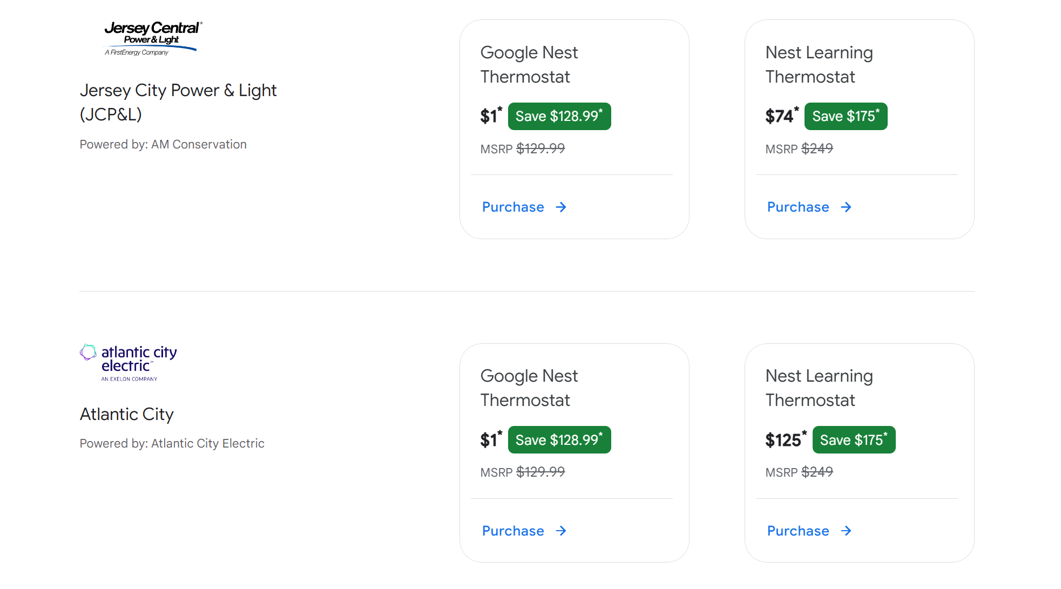This screenshot has width=1061, height=589.
Task: Click Atlantic City Google Nest Thermostat card title
Action: [529, 388]
